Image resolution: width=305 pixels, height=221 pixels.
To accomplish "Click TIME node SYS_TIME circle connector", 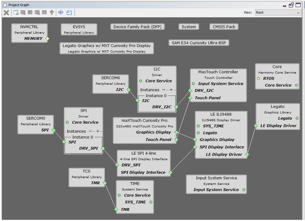I will click(151, 202).
